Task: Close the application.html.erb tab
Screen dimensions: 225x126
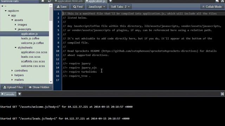Action: click(x=56, y=1)
